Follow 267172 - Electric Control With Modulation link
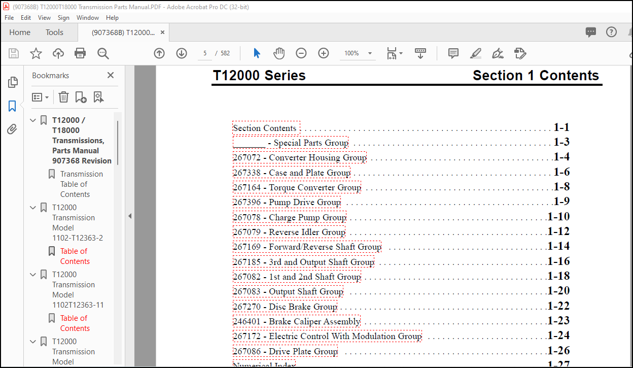Viewport: 633px width, 368px height. click(x=327, y=336)
